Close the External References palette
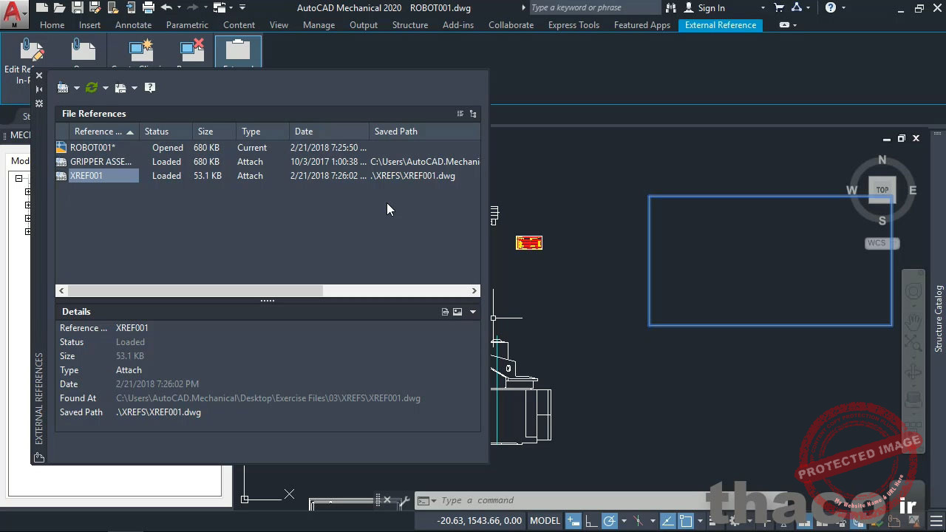This screenshot has height=532, width=946. tap(39, 76)
